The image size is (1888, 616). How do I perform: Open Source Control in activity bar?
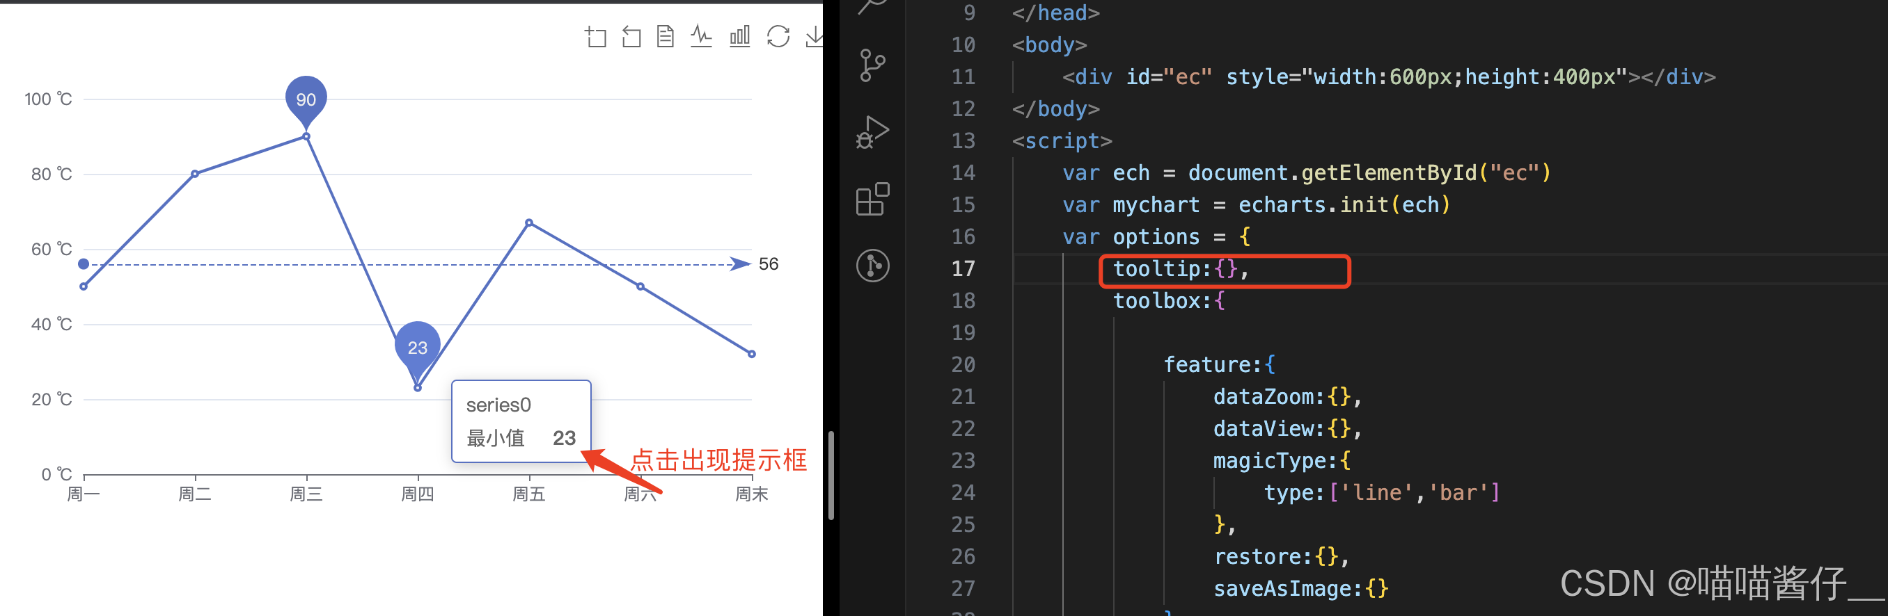872,66
